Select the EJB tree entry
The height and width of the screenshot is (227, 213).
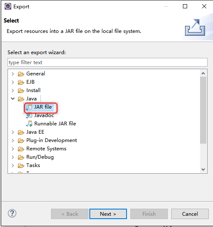[30, 82]
